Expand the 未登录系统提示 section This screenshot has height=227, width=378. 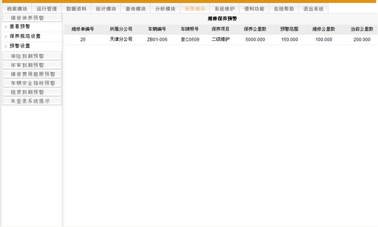[32, 101]
